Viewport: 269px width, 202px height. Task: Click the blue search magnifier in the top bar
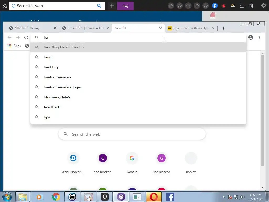(99, 6)
